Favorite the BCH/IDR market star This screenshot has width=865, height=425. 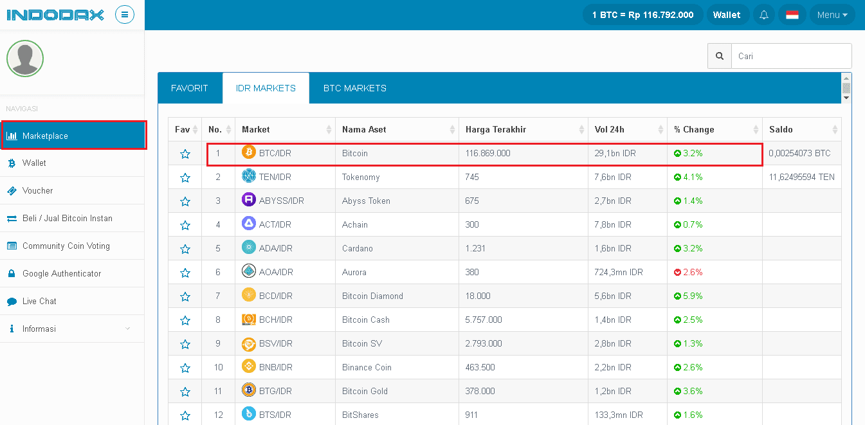(x=185, y=320)
